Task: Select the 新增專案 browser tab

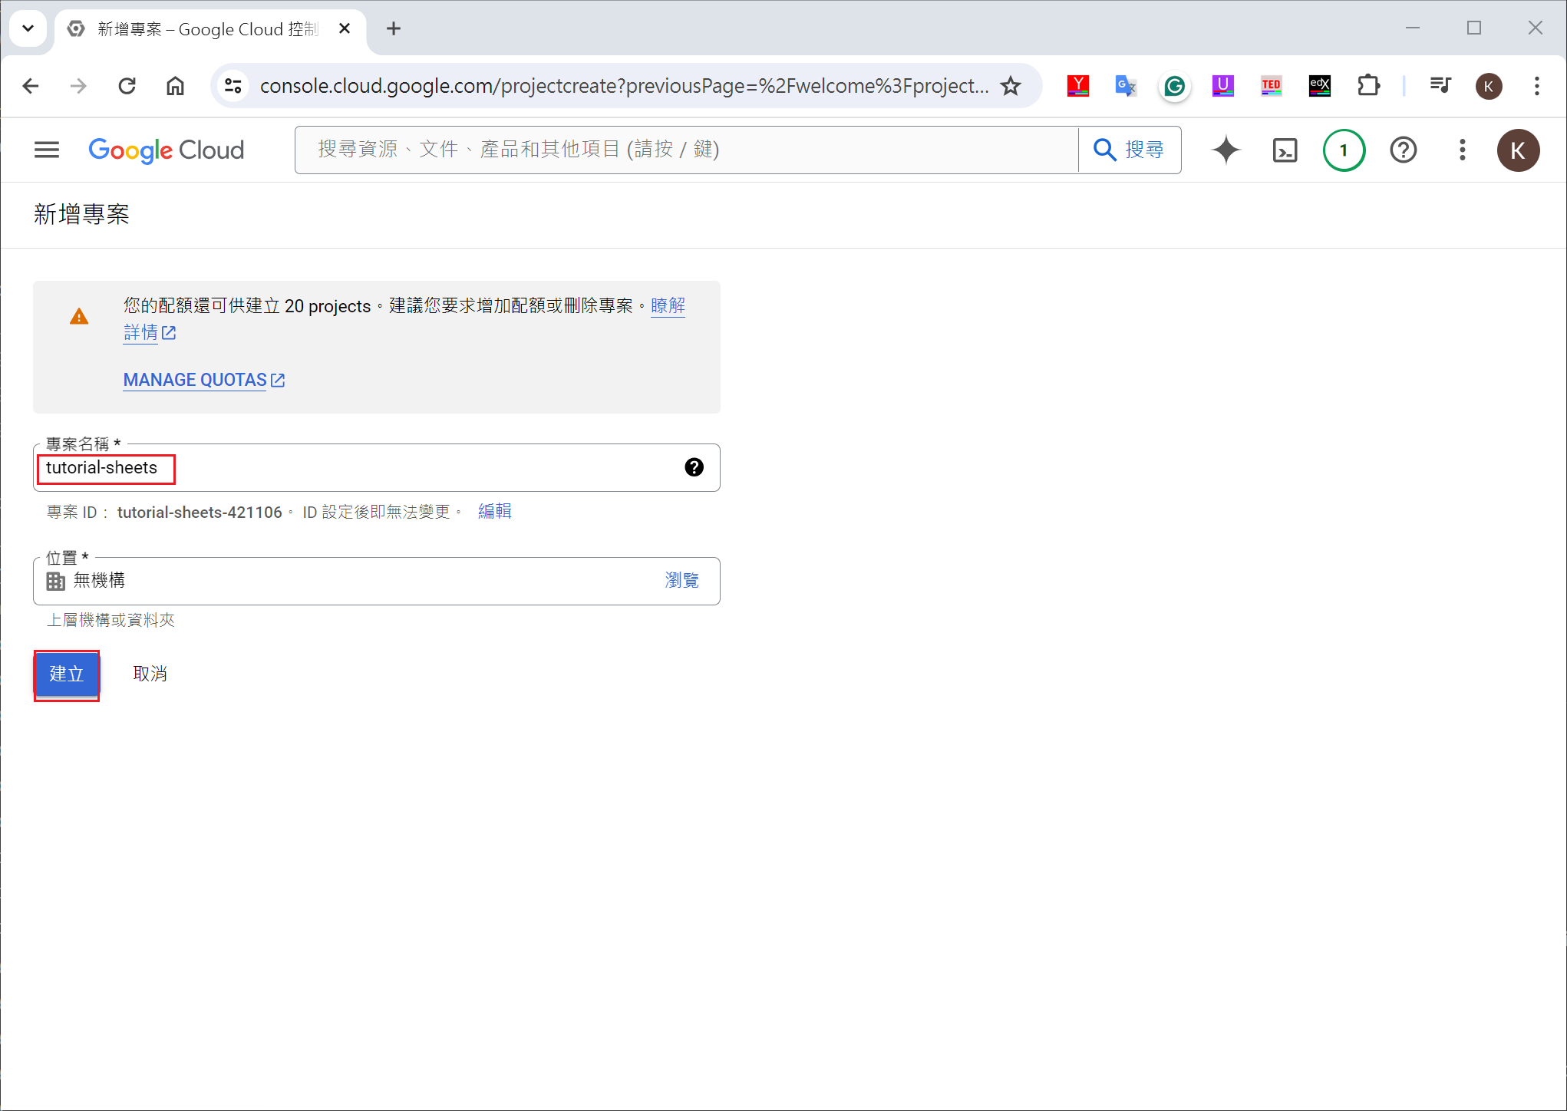Action: click(207, 29)
